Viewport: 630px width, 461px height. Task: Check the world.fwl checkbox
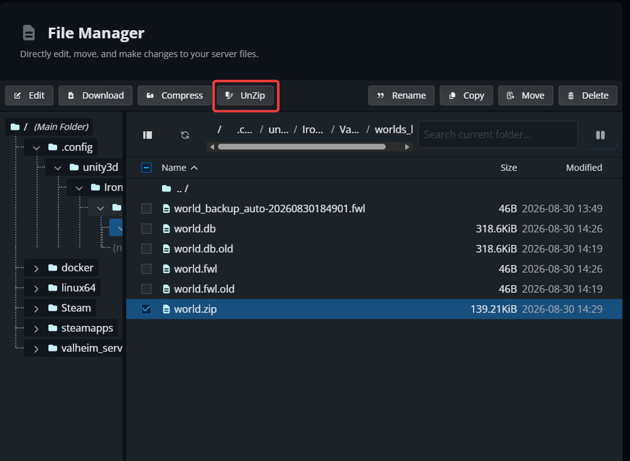[146, 269]
